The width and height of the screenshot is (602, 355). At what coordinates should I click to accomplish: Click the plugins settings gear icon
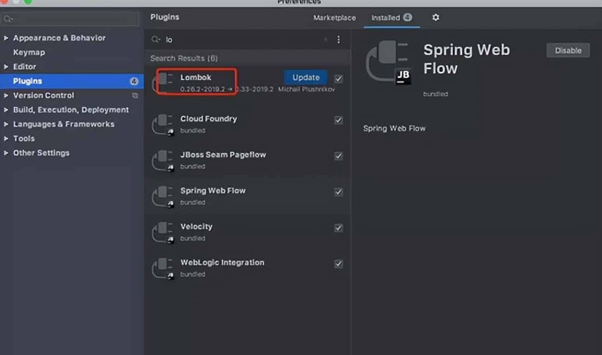[436, 18]
